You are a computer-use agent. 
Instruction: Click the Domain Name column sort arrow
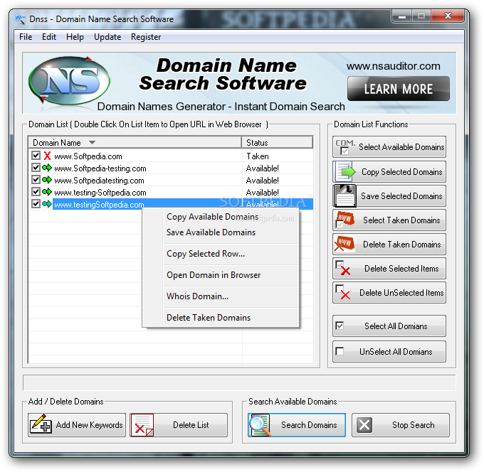pos(92,142)
